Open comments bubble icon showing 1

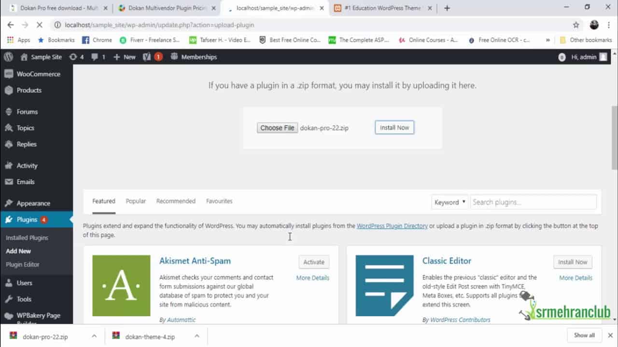click(98, 57)
